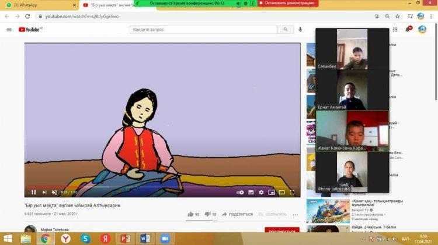The height and width of the screenshot is (245, 438).
Task: Open Хайди 2-маусым 7-бөлім suggestion
Action: pos(374,227)
